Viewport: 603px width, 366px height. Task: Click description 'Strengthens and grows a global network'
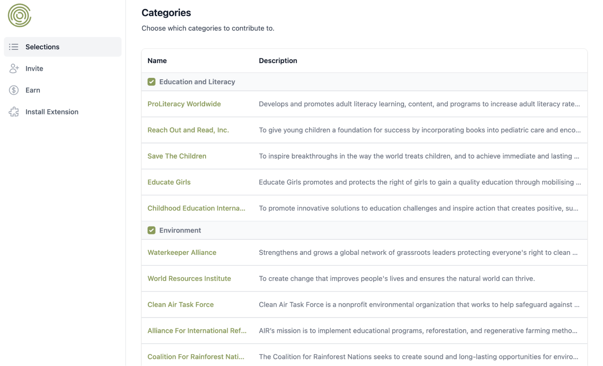click(418, 253)
